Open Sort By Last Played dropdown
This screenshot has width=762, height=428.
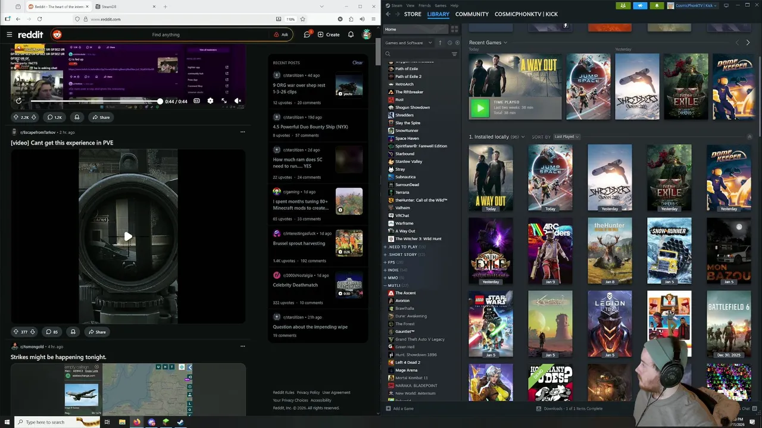(566, 137)
